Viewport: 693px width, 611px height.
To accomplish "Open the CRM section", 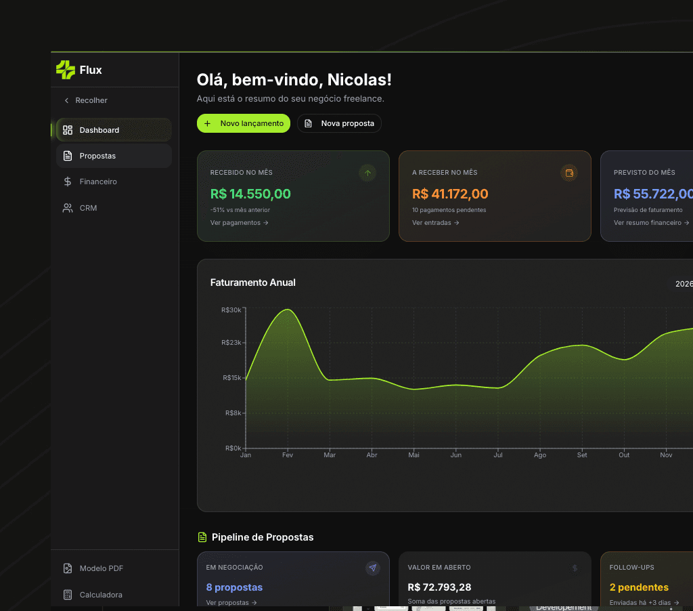I will 114,208.
